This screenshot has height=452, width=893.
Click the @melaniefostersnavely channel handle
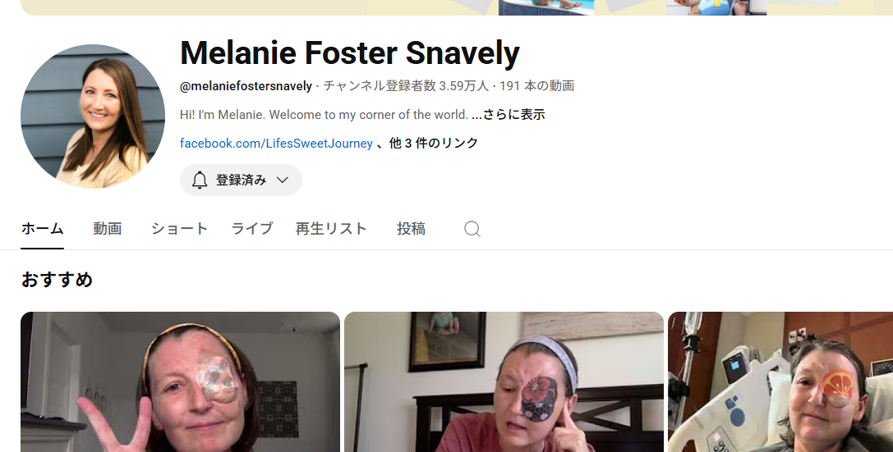pyautogui.click(x=246, y=86)
